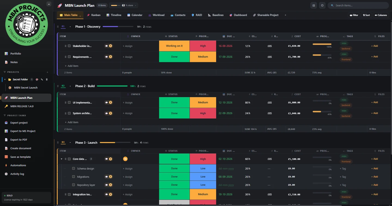Open the RAID tab
392x206 pixels.
[x=197, y=15]
